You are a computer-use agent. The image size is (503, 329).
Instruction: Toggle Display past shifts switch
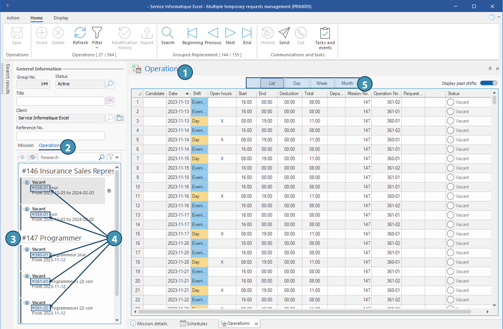pos(488,83)
